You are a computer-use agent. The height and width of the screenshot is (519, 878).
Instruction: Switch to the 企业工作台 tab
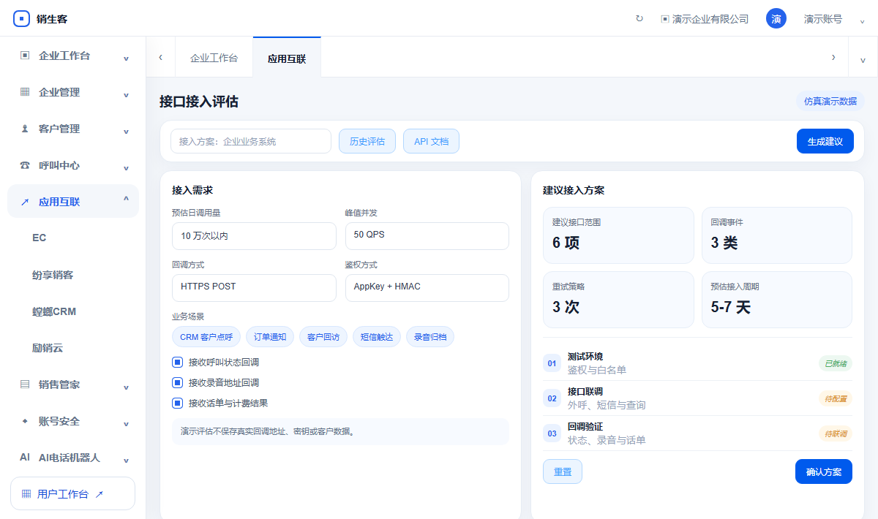coord(214,58)
